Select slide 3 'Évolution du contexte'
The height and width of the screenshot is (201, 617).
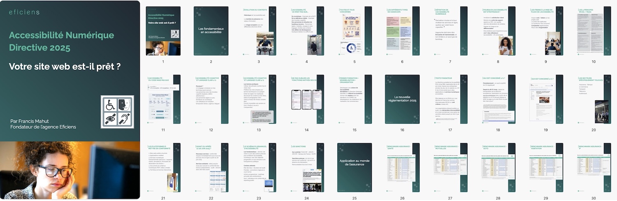tap(259, 31)
